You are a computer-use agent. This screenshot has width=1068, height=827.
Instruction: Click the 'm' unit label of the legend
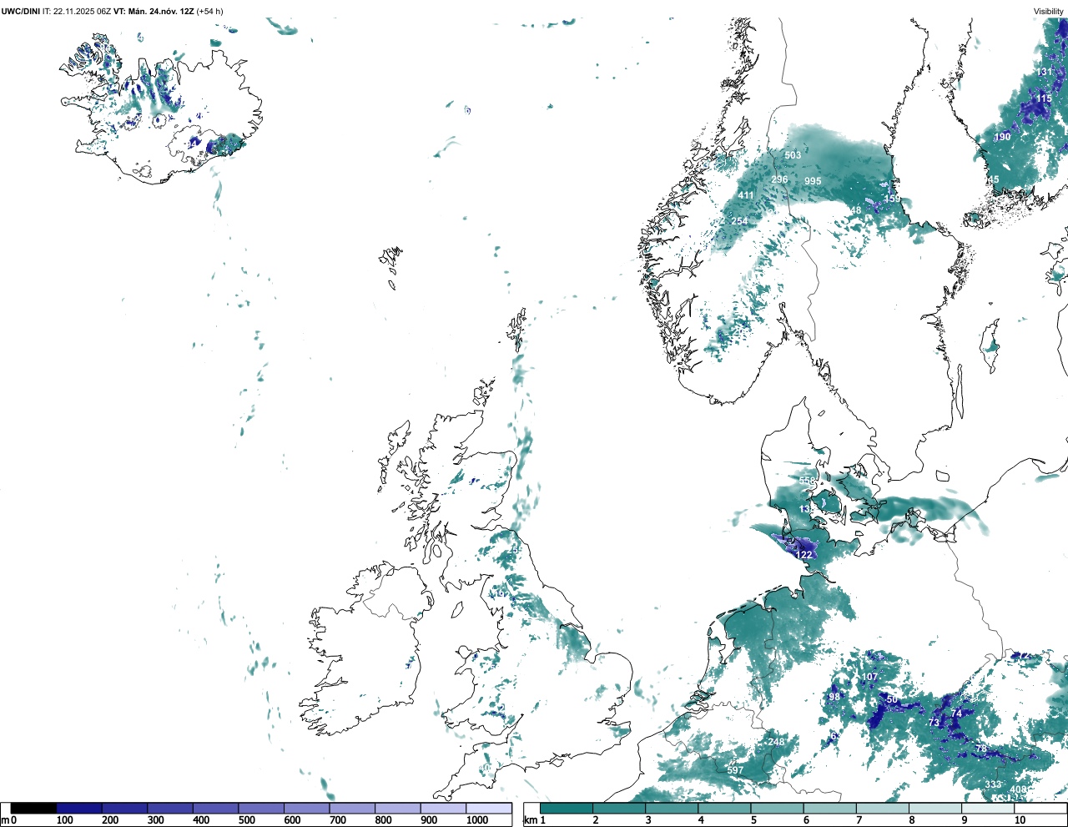coord(5,821)
